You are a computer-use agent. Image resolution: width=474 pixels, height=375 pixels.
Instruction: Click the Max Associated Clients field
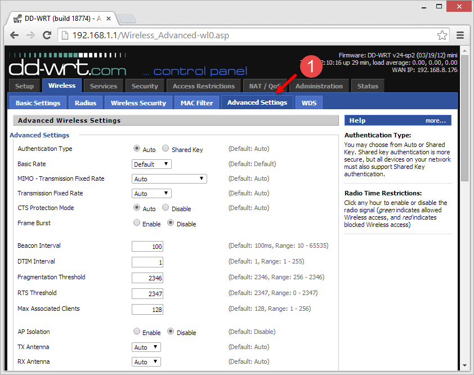pos(147,309)
